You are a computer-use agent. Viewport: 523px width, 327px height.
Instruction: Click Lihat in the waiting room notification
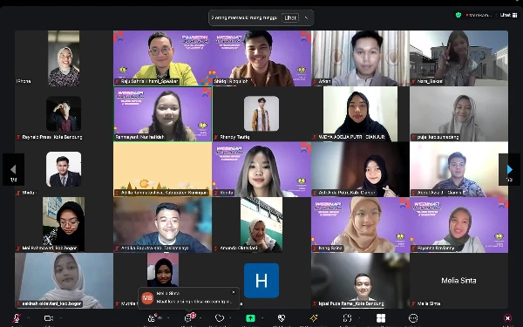click(x=290, y=17)
